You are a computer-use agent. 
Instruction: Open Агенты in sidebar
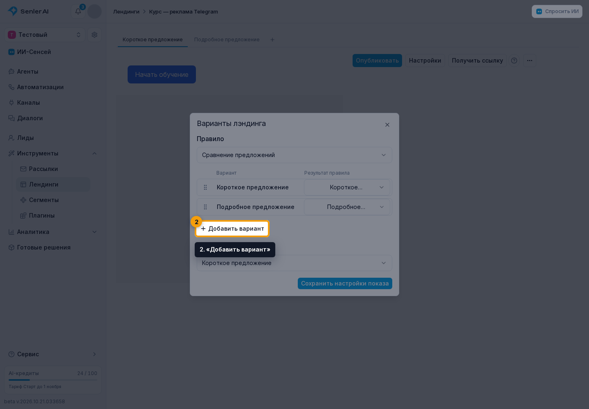pos(53,72)
